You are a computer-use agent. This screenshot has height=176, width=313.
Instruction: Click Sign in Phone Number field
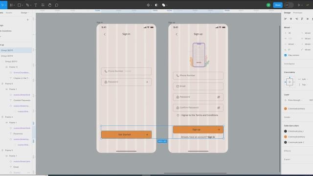pos(126,71)
